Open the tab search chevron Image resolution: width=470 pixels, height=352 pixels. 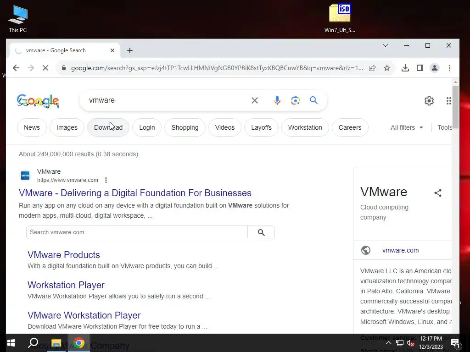coord(386,45)
